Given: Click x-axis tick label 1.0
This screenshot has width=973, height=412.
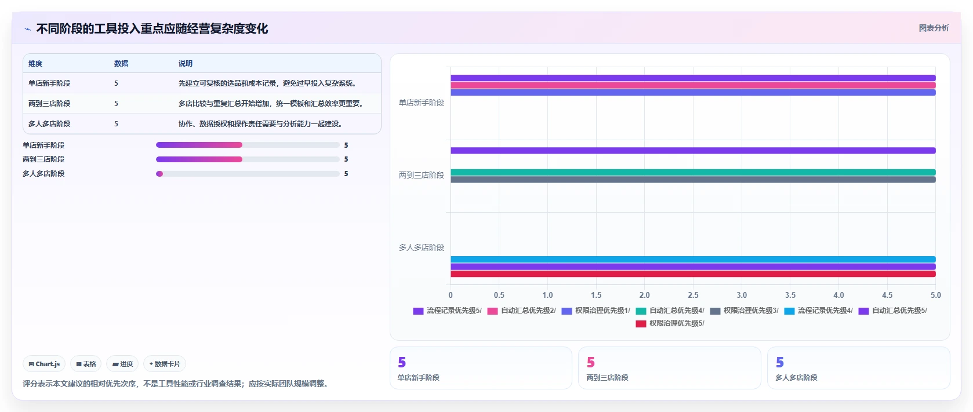Looking at the screenshot, I should point(547,295).
